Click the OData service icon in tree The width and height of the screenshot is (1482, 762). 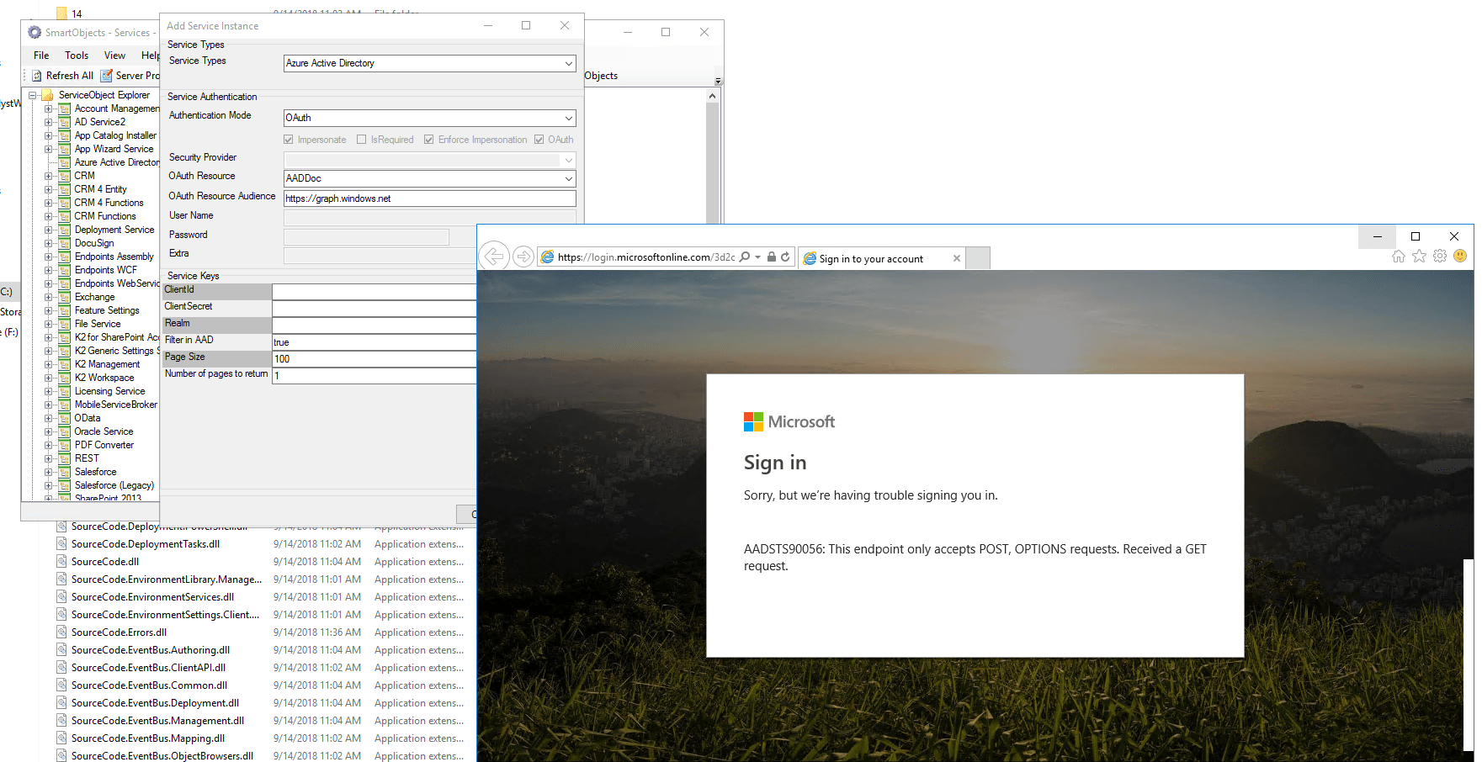click(x=65, y=418)
